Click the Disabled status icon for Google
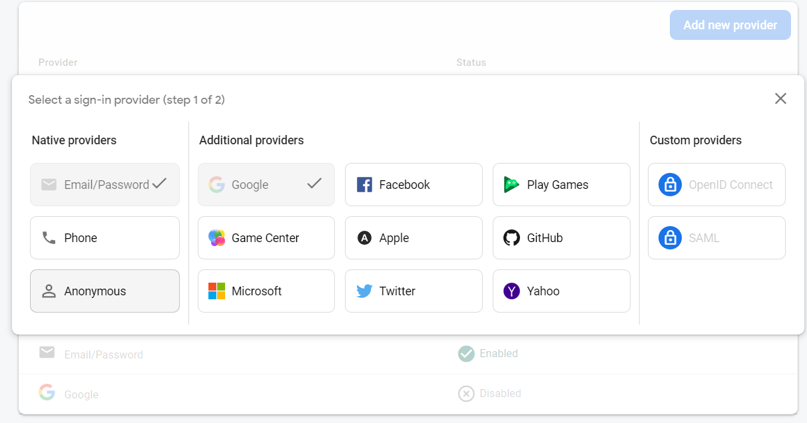The image size is (807, 423). pos(466,394)
